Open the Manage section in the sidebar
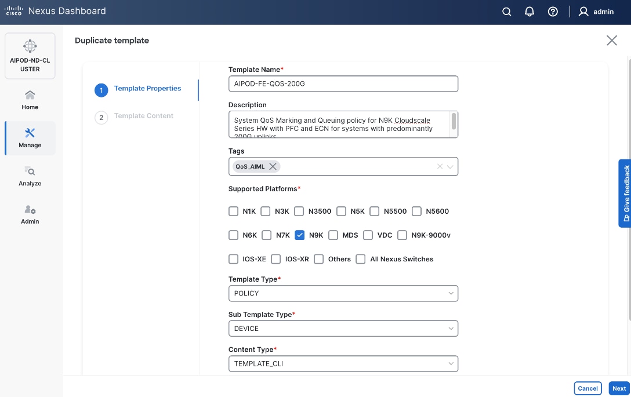 point(30,138)
